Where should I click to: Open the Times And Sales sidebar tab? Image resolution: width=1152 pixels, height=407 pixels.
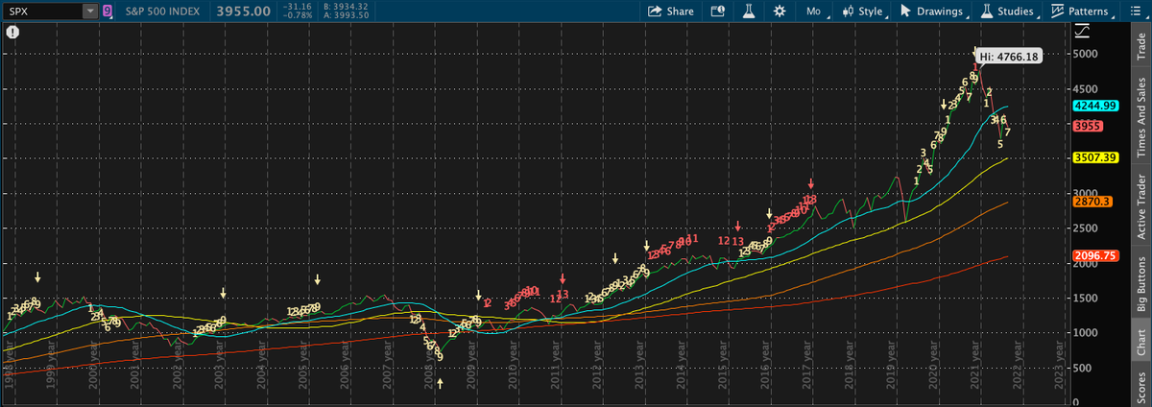(1141, 113)
